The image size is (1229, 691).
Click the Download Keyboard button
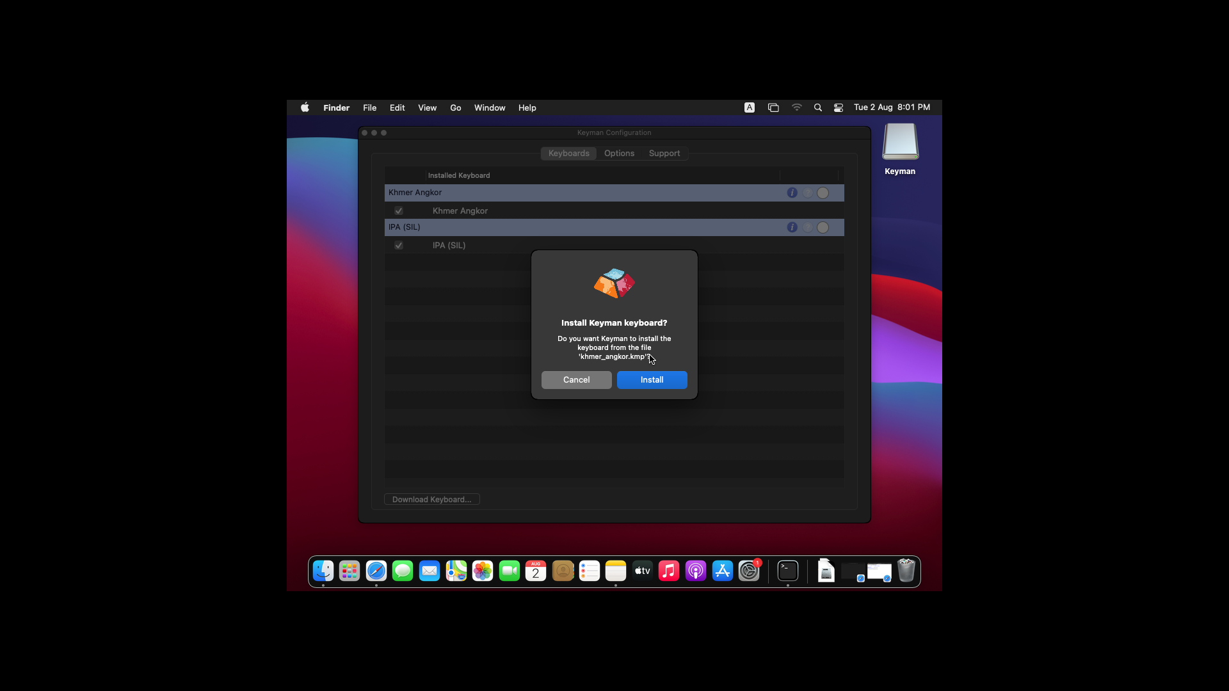click(431, 500)
